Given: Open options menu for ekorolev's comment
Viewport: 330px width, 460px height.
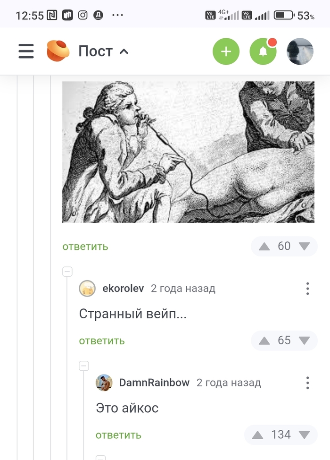Looking at the screenshot, I should [307, 289].
